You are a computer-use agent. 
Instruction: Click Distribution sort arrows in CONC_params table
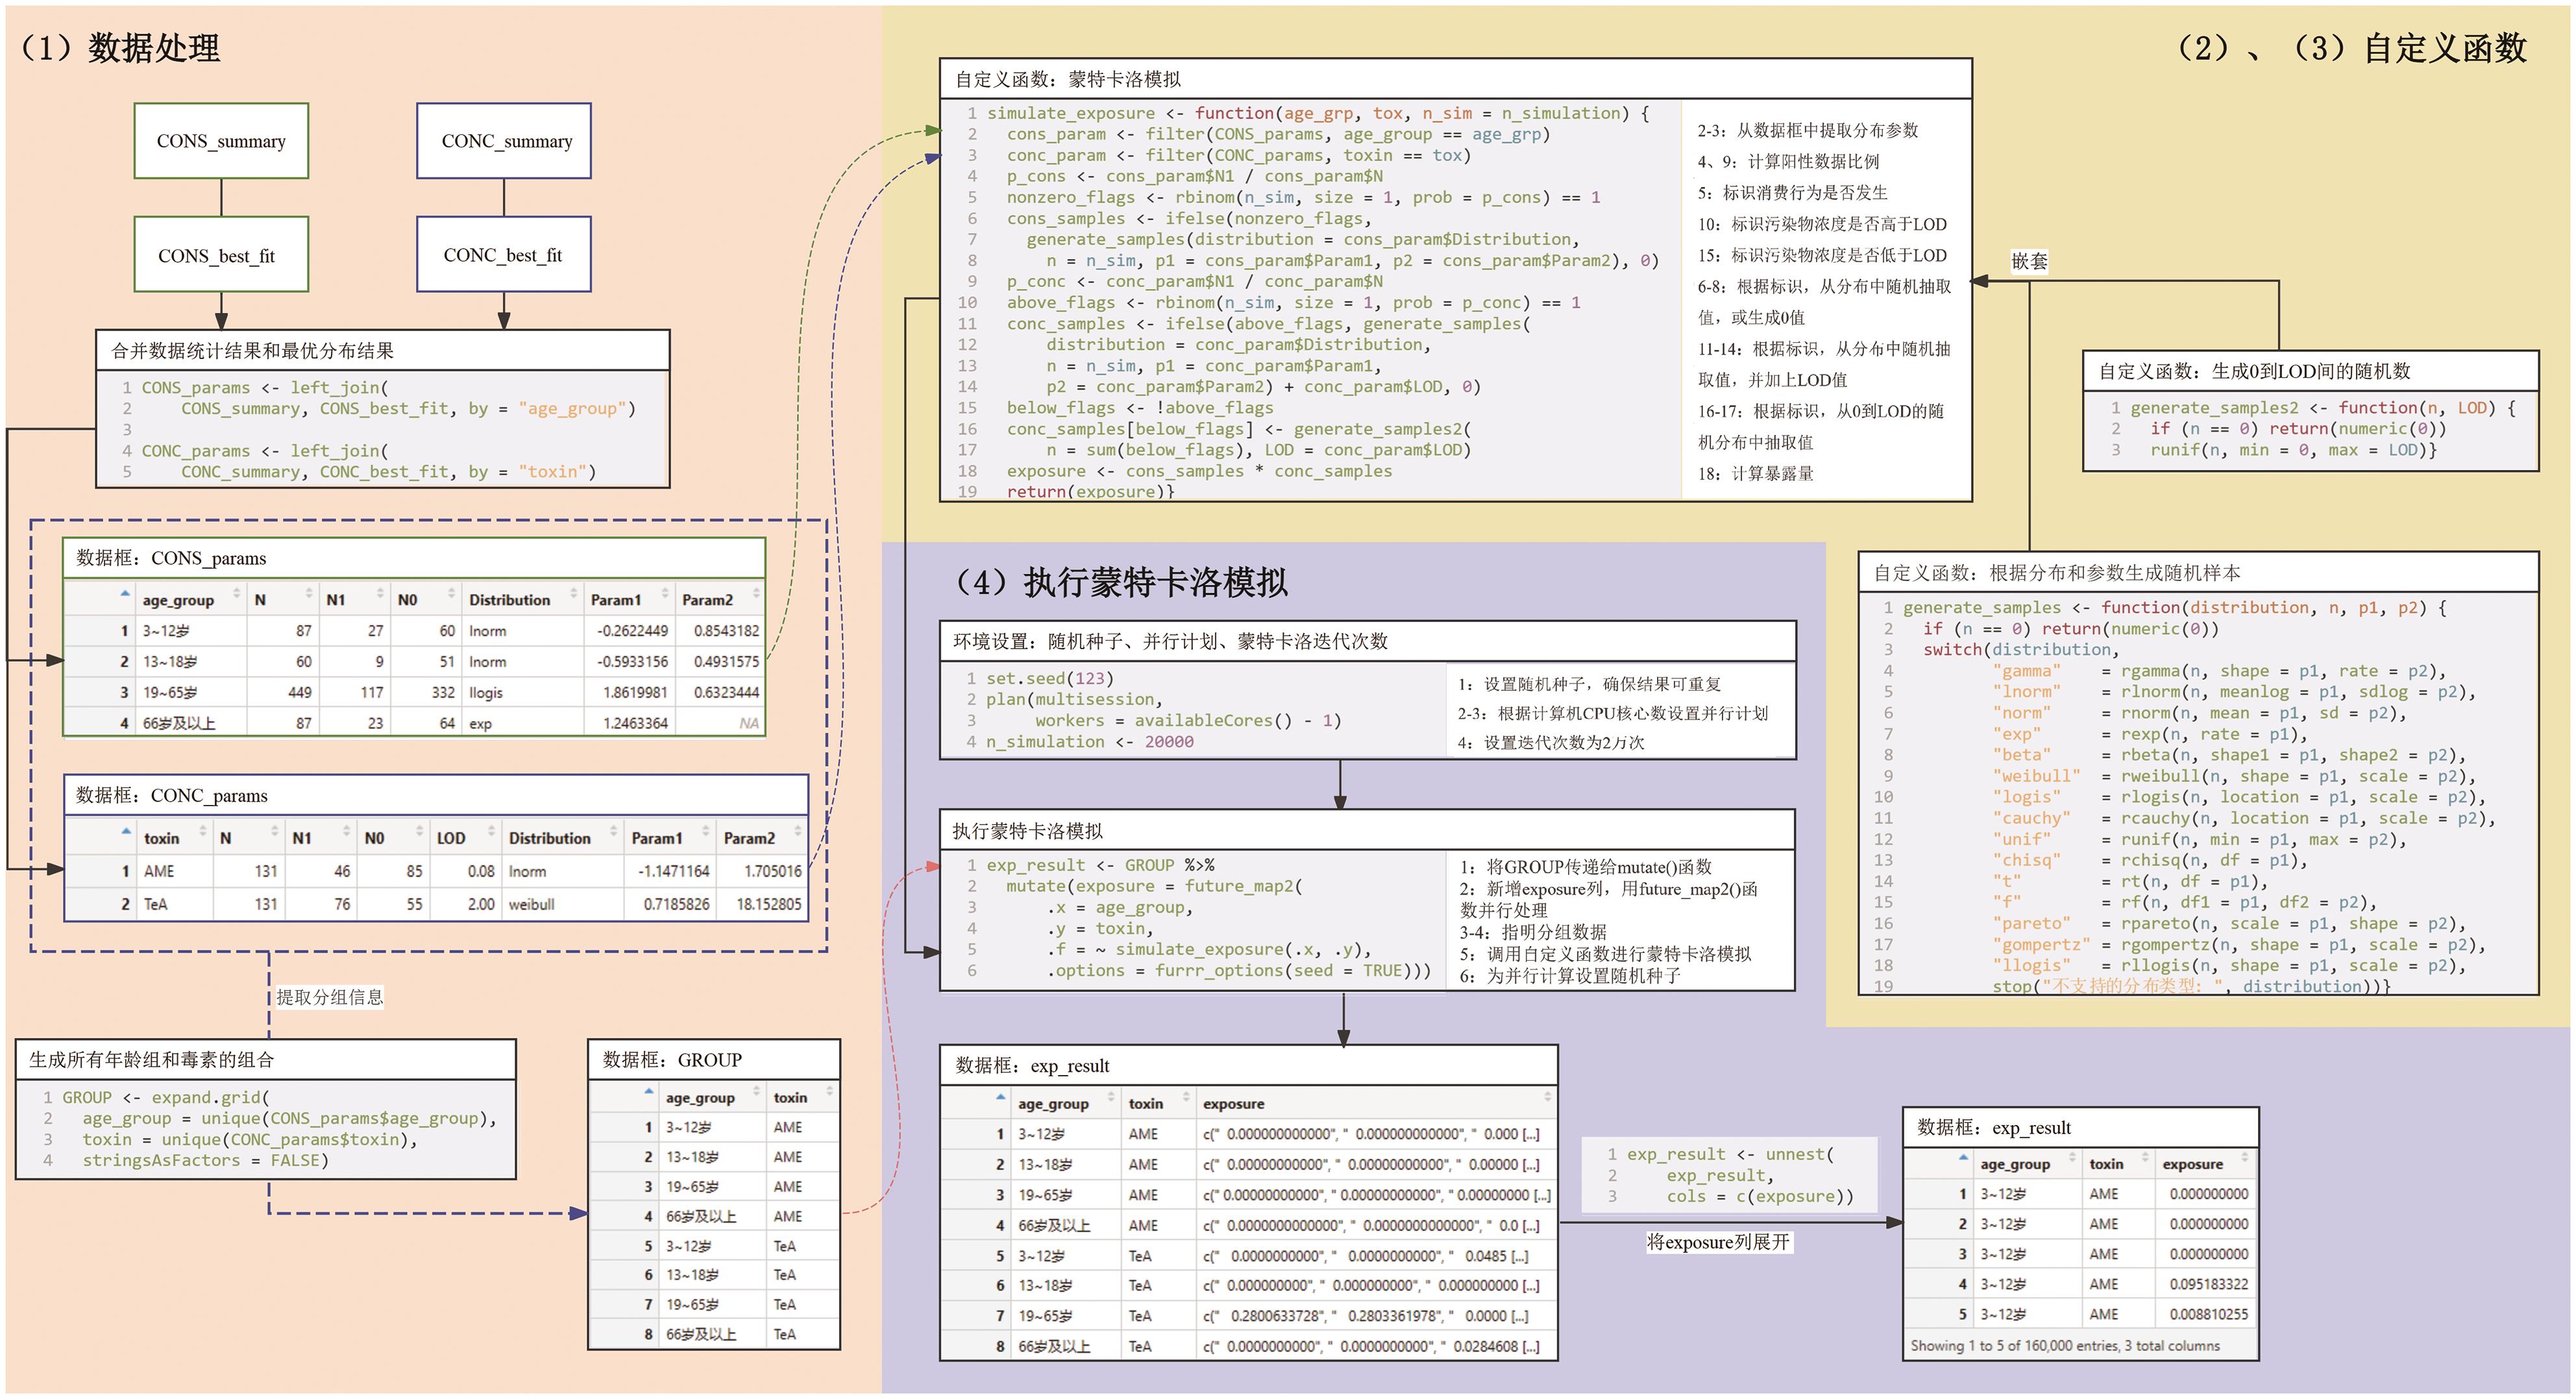tap(614, 832)
